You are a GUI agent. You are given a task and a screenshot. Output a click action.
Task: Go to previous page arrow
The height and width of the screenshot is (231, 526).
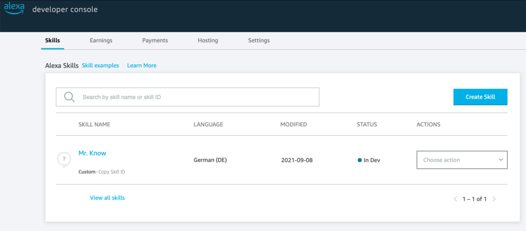[455, 199]
